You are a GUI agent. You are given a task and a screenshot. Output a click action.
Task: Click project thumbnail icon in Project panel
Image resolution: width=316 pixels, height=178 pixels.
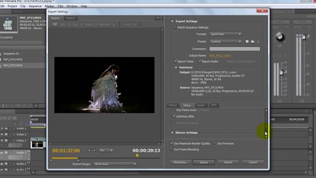[x=8, y=24]
